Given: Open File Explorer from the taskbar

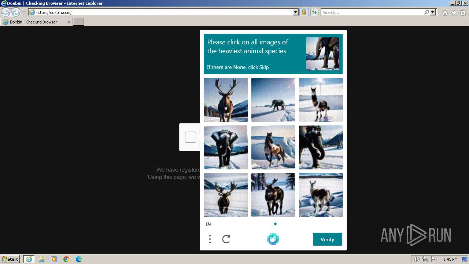Looking at the screenshot, I should click(41, 259).
